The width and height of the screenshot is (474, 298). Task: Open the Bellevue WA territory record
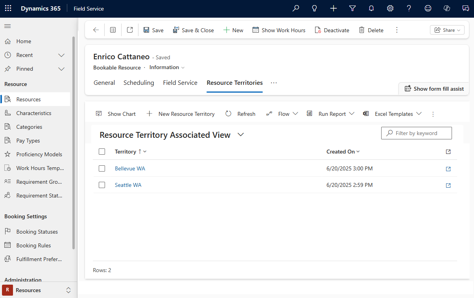pos(130,168)
